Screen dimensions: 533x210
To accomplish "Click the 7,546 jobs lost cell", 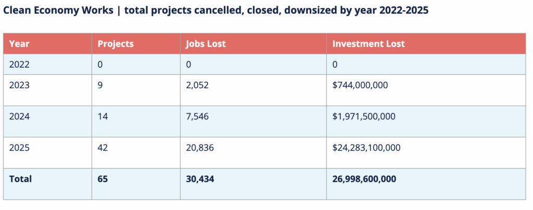I will click(x=197, y=116).
